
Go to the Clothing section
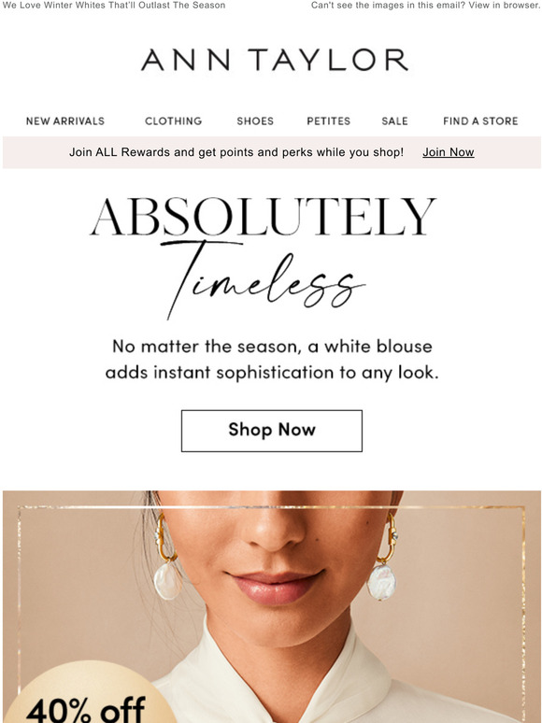coord(174,120)
